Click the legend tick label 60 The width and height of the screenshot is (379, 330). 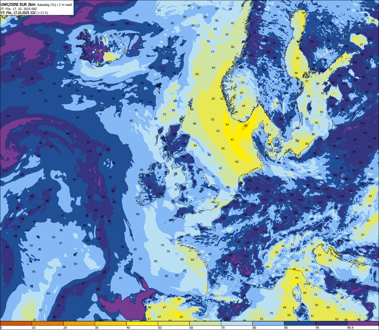tap(191, 328)
